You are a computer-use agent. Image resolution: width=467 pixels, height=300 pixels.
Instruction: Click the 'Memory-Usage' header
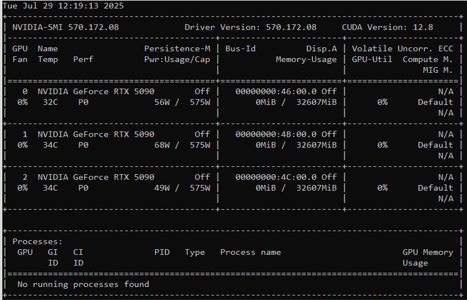[306, 60]
